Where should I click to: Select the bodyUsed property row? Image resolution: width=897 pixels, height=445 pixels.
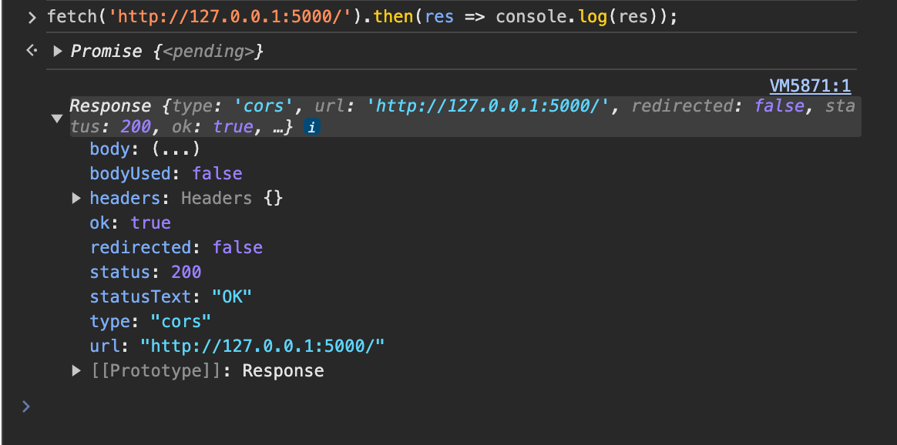(166, 174)
